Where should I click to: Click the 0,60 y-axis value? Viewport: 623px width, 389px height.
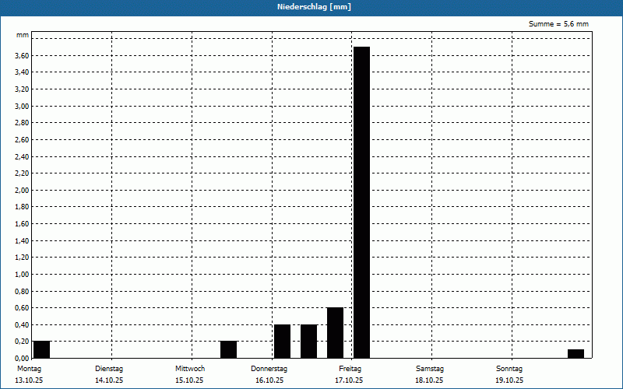tap(22, 307)
